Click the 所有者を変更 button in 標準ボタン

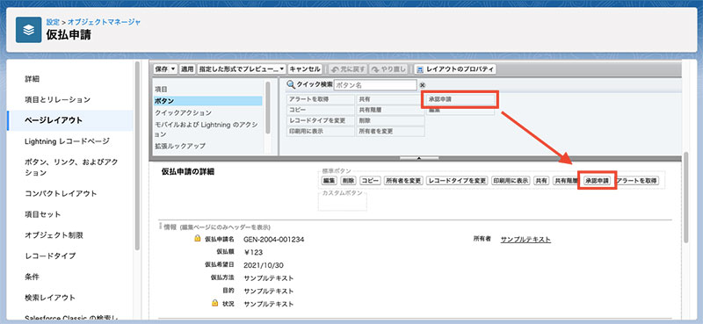[x=403, y=181]
